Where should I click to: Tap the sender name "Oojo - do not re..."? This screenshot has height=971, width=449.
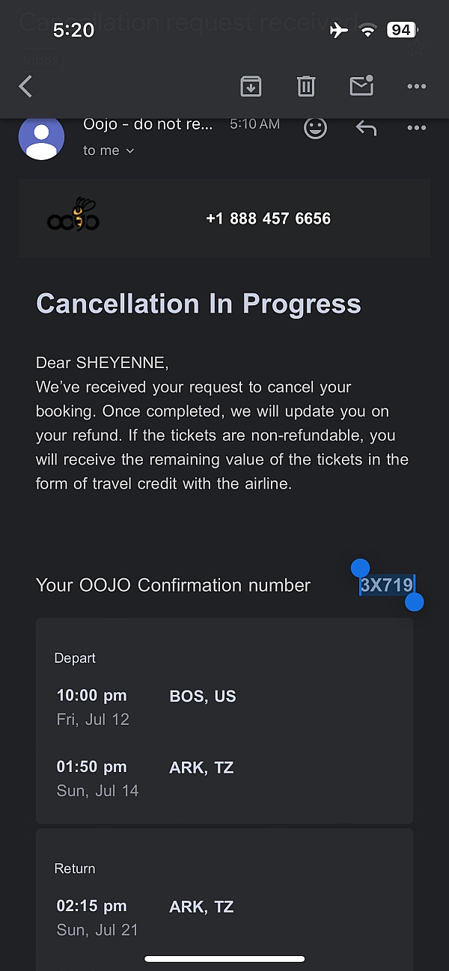pyautogui.click(x=148, y=124)
